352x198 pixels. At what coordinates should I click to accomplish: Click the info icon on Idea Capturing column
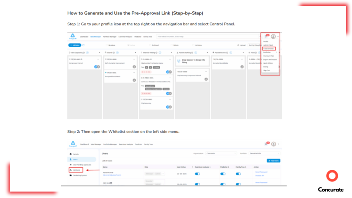[x=88, y=52]
